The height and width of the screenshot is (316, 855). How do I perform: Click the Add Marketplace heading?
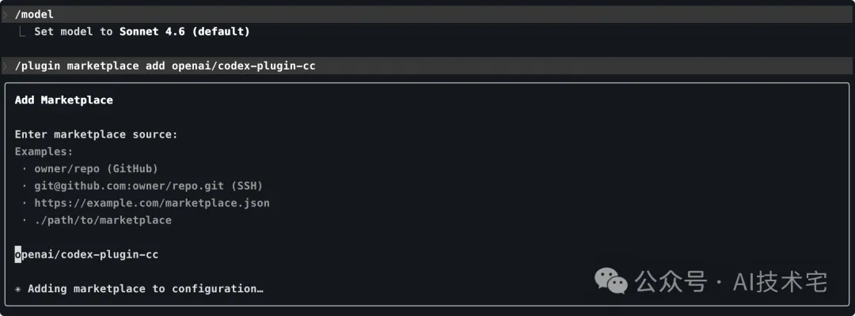tap(64, 100)
